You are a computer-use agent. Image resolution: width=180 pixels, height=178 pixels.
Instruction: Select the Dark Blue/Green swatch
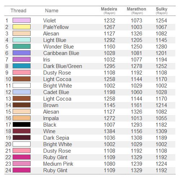click(22, 66)
